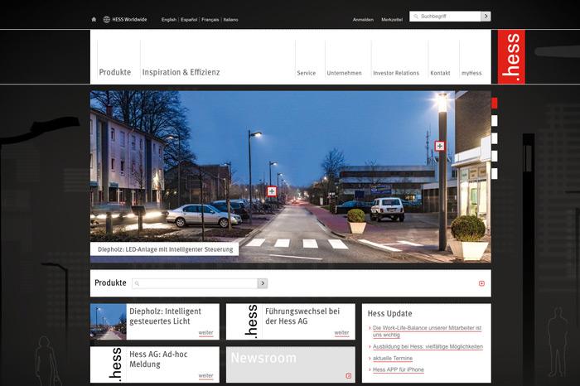Open the Service menu

click(307, 73)
